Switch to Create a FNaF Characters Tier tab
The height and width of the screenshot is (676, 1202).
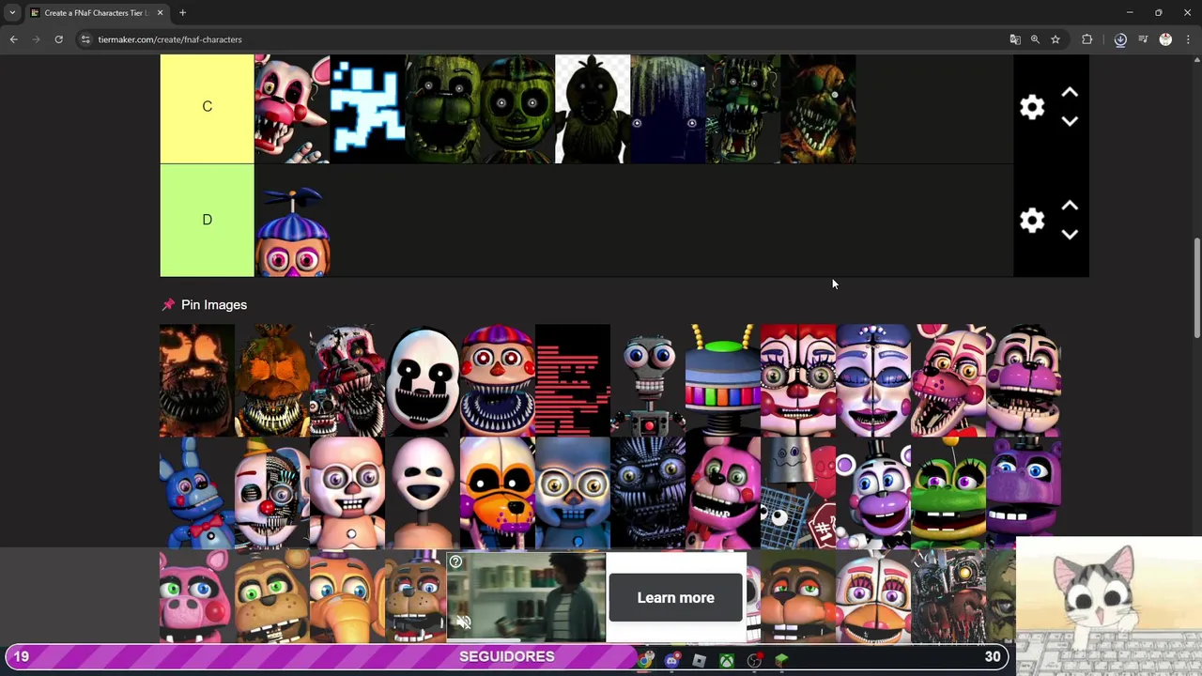pyautogui.click(x=95, y=13)
